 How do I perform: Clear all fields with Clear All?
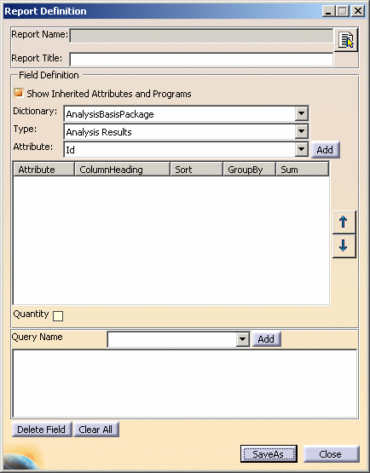pos(95,430)
